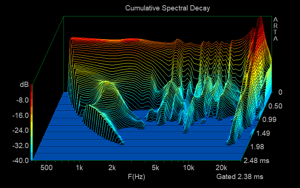Click the F(Hz) axis title
The height and width of the screenshot is (188, 300).
pos(136,176)
